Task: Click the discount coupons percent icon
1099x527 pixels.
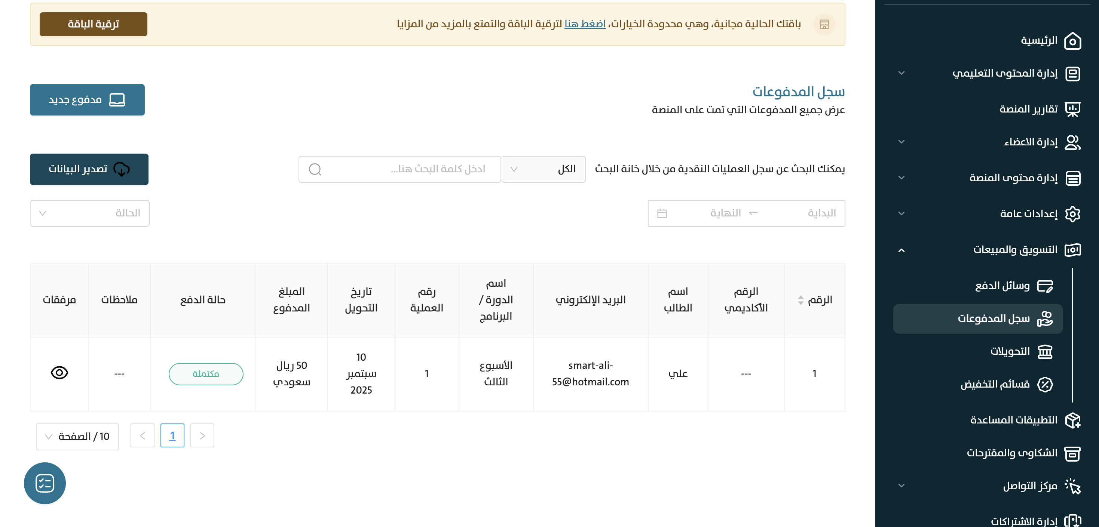Action: (x=1045, y=385)
